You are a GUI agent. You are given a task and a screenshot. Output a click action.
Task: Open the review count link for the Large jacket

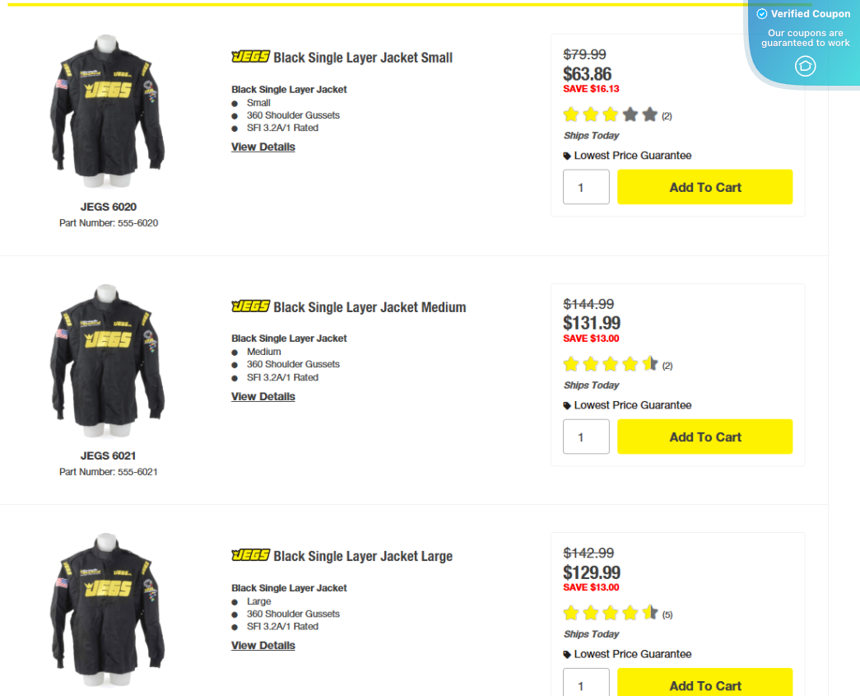(x=666, y=614)
